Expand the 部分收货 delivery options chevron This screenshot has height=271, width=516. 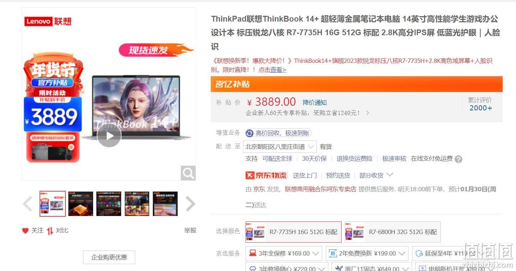pos(389,175)
